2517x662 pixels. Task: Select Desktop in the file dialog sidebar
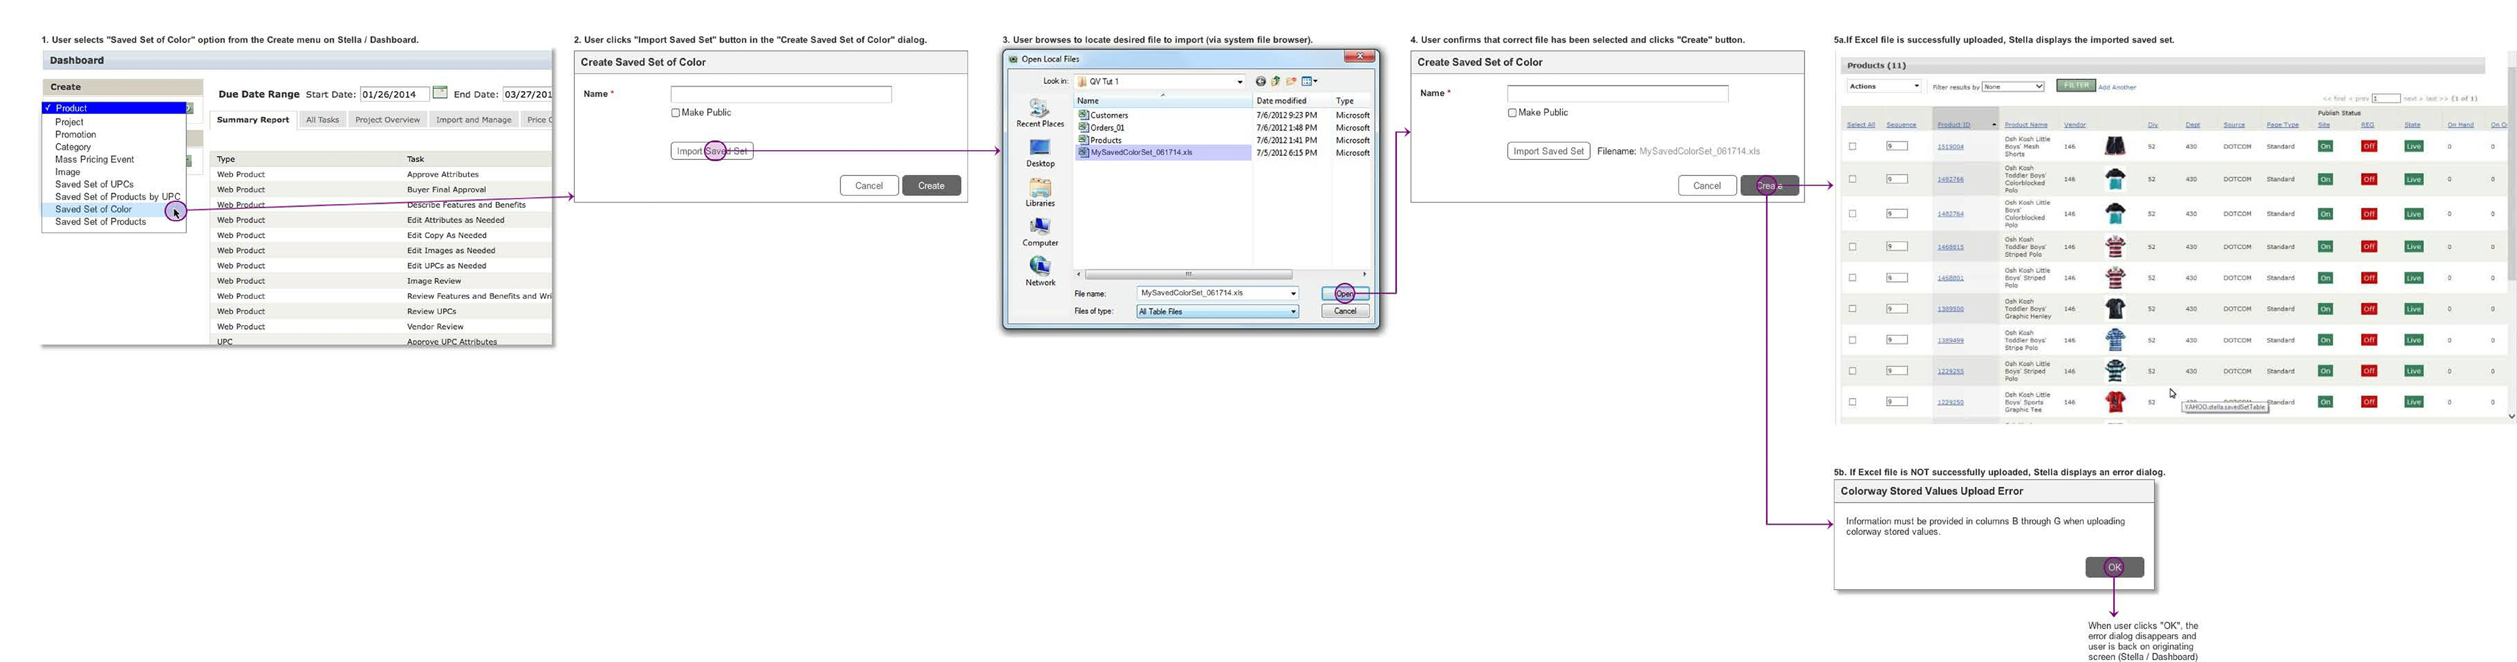pyautogui.click(x=1040, y=153)
